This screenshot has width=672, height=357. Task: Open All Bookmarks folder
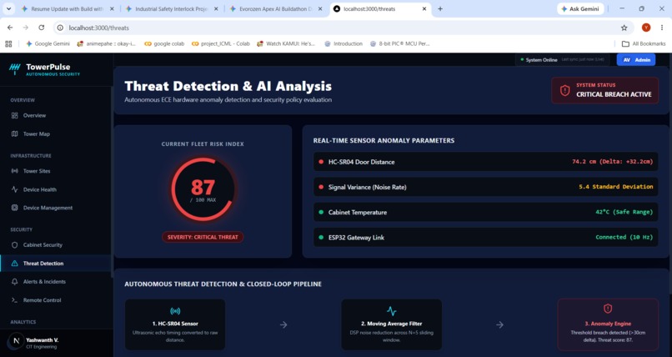[x=644, y=43]
